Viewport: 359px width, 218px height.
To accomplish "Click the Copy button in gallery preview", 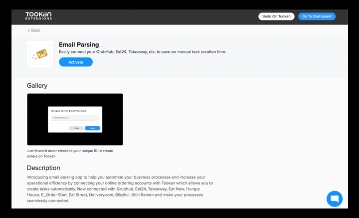I will tap(92, 128).
